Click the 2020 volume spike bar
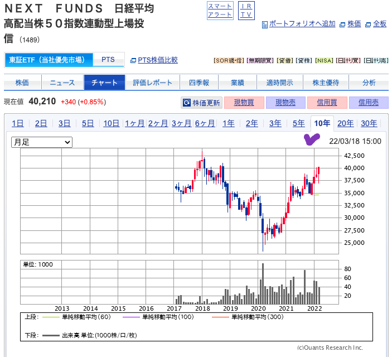This screenshot has height=357, width=392. [263, 284]
